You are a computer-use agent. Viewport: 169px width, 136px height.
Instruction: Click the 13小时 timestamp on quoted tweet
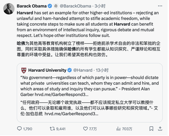click(x=102, y=70)
